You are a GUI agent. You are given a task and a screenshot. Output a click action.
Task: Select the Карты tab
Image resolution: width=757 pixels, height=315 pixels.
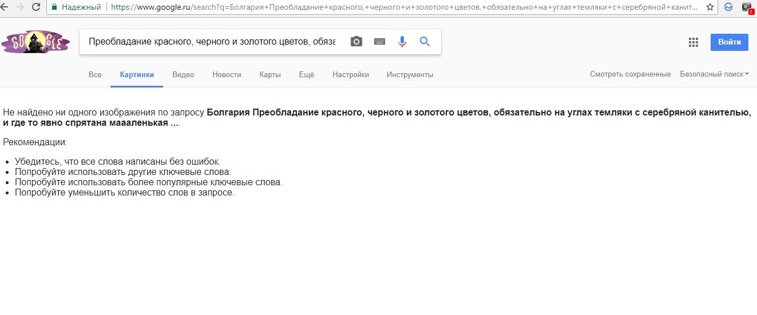[270, 75]
